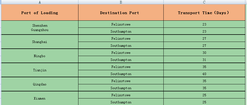247x105 pixels.
Task: Click the cell with transport time 40
Action: tap(204, 74)
